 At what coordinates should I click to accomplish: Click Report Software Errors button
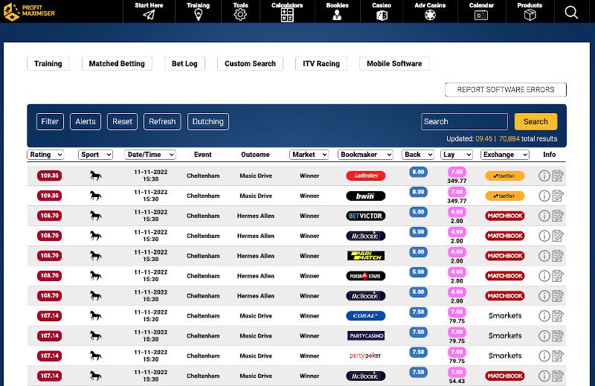point(506,89)
